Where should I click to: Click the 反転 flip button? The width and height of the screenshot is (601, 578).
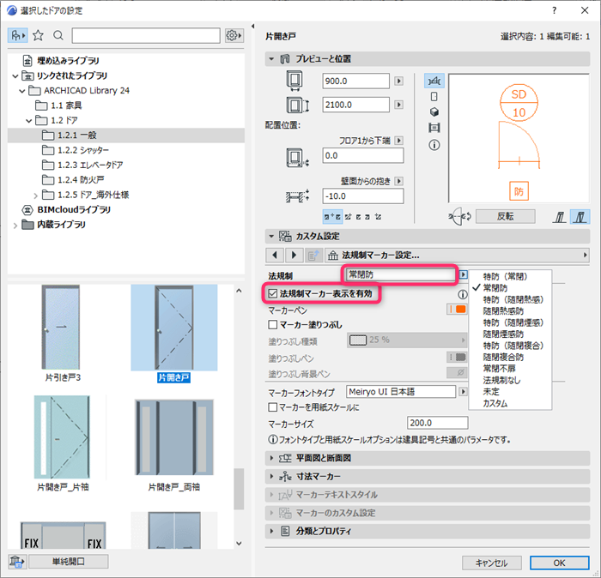pos(505,217)
